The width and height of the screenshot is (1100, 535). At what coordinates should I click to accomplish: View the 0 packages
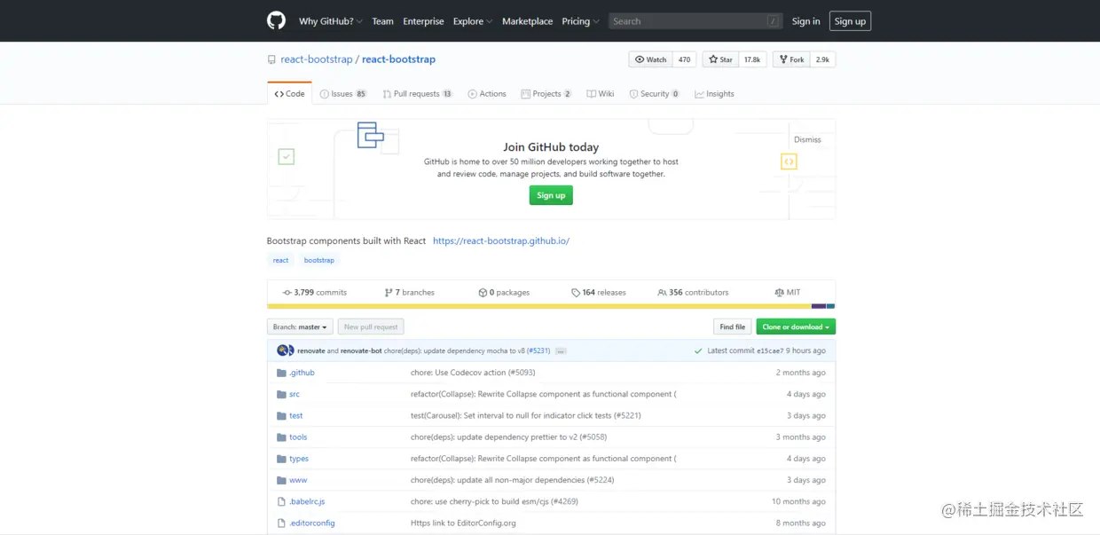click(x=504, y=293)
